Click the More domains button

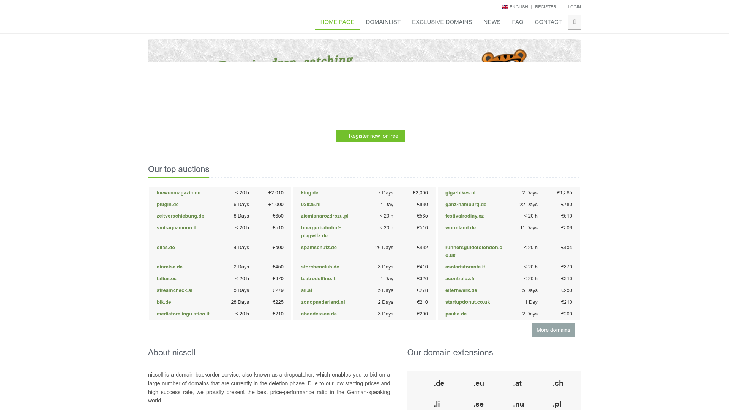[x=553, y=330]
